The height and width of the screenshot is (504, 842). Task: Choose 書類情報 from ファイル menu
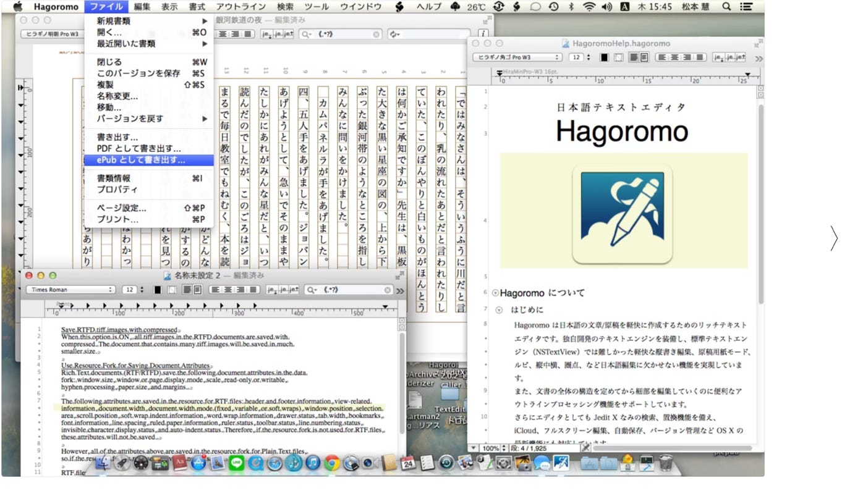pos(149,178)
